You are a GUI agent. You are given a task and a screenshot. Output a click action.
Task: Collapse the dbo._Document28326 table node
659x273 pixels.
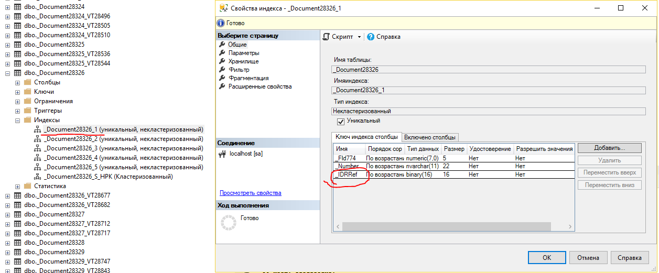coord(7,73)
